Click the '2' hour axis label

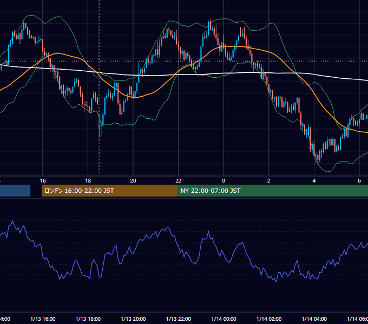[x=269, y=181]
